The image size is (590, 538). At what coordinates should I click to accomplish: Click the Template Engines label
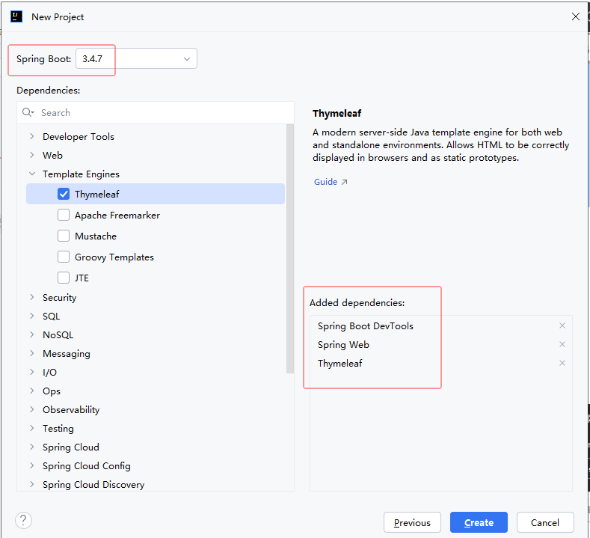tap(81, 174)
